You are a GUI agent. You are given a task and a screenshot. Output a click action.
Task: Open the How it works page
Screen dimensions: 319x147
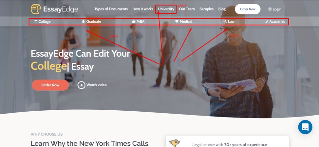point(143,9)
